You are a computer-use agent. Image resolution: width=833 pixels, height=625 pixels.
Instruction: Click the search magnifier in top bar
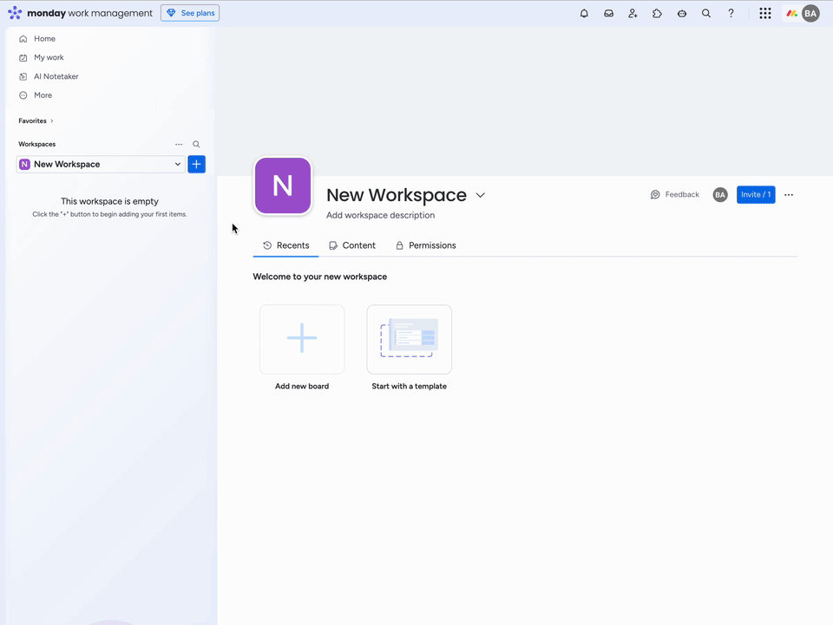click(x=706, y=14)
